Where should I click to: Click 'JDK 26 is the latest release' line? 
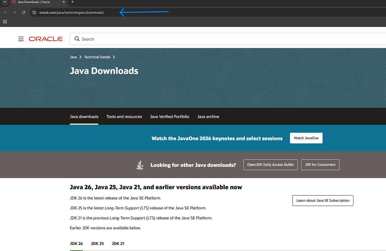click(116, 198)
